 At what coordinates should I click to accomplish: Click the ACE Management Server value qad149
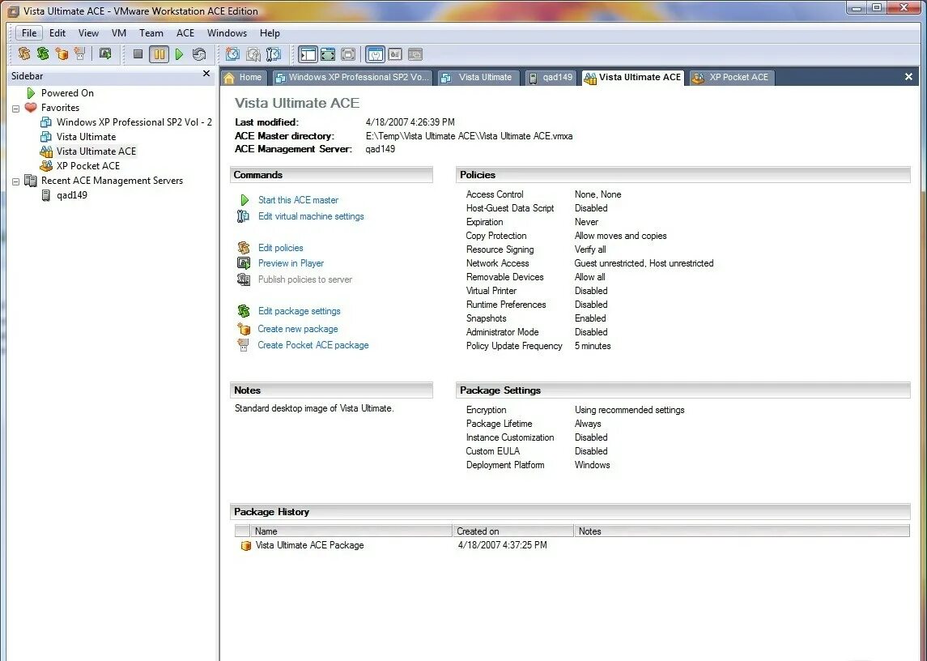pos(381,149)
